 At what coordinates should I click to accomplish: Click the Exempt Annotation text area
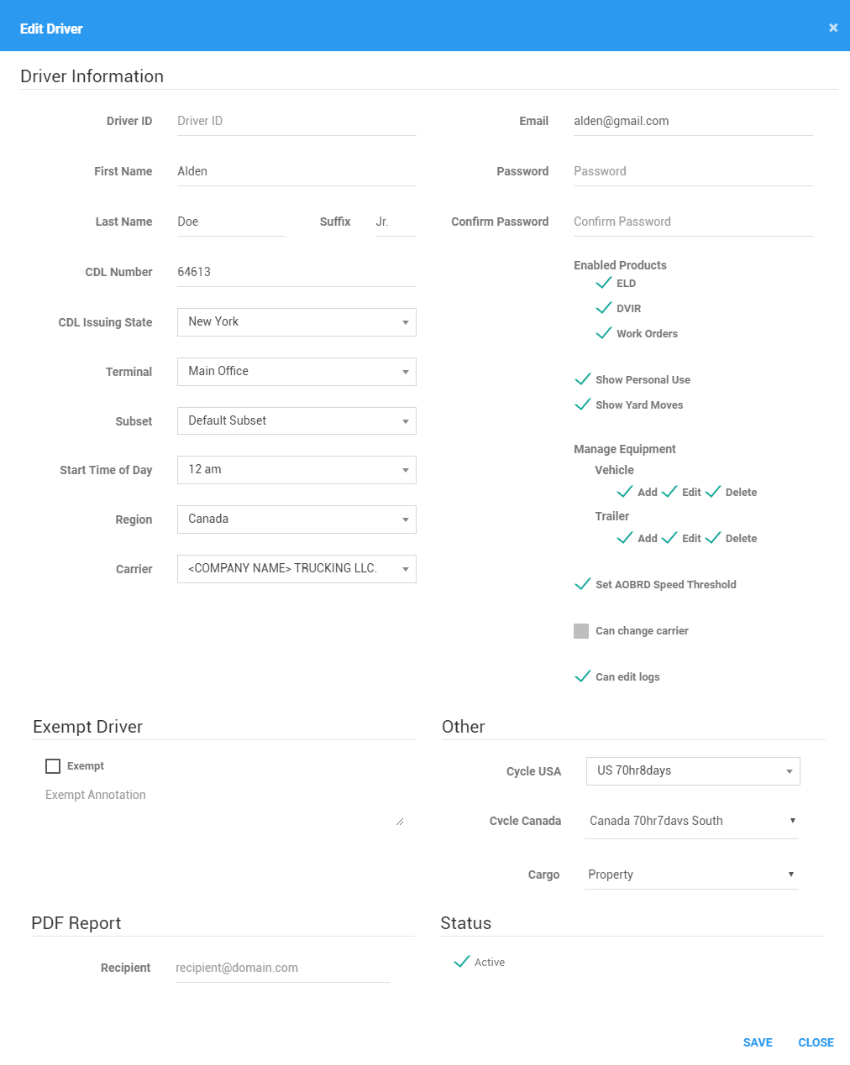[224, 806]
